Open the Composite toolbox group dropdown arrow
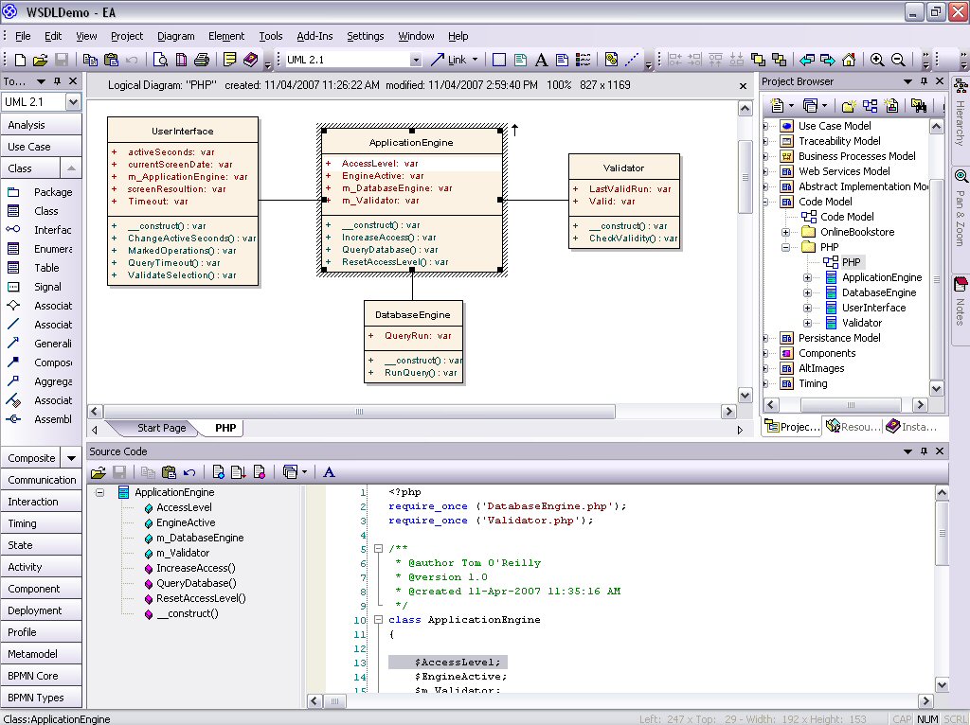Viewport: 970px width, 725px height. click(71, 459)
